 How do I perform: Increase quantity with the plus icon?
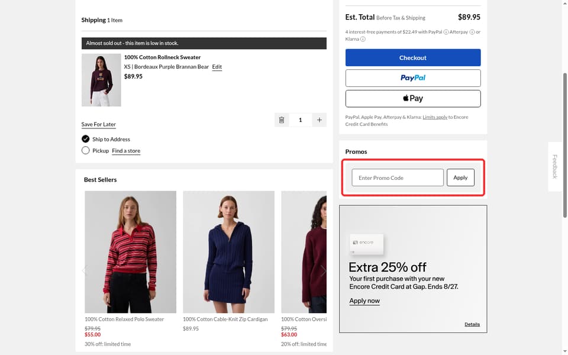[319, 120]
